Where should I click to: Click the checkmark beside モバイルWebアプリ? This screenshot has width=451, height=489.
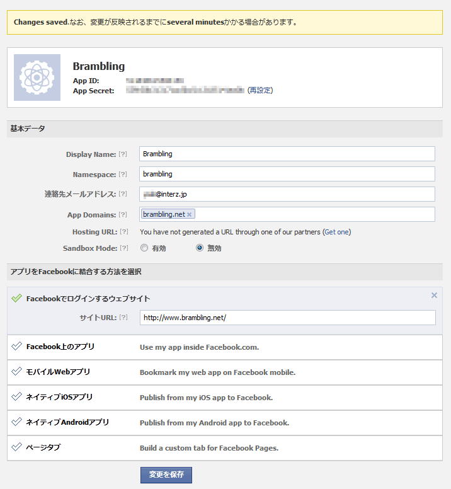click(16, 371)
